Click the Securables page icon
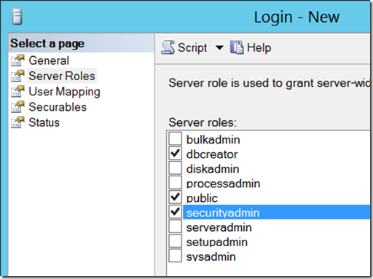373x279 pixels. (x=17, y=107)
